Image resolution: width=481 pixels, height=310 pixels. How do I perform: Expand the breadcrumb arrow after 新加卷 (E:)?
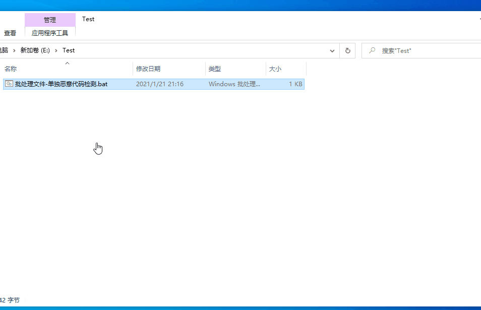coord(55,50)
